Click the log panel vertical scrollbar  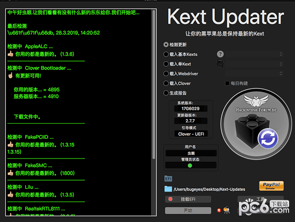pos(154,85)
